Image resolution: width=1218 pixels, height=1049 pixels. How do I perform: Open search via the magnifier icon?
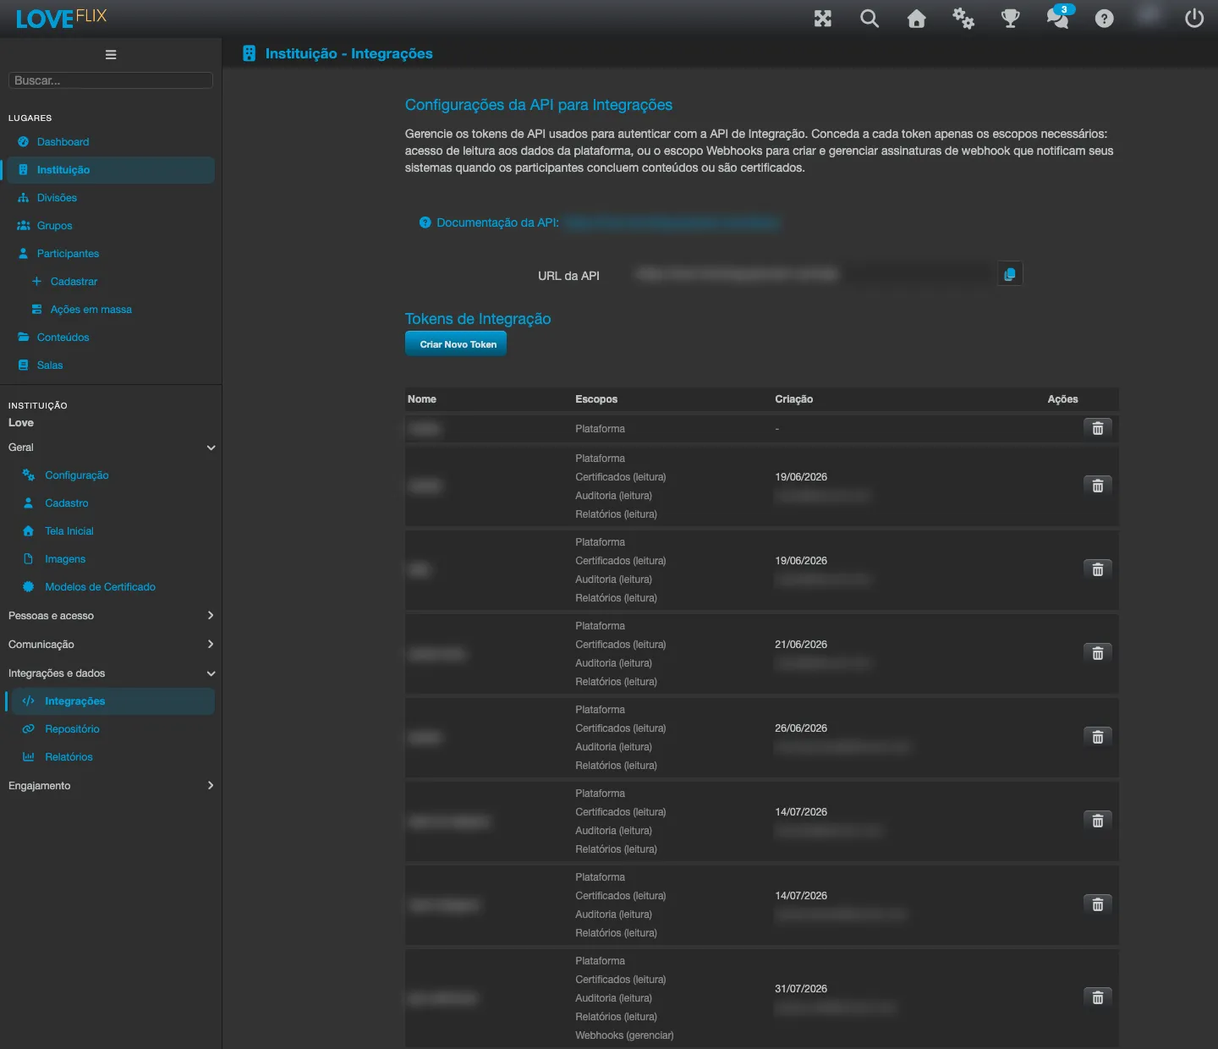[x=870, y=19]
